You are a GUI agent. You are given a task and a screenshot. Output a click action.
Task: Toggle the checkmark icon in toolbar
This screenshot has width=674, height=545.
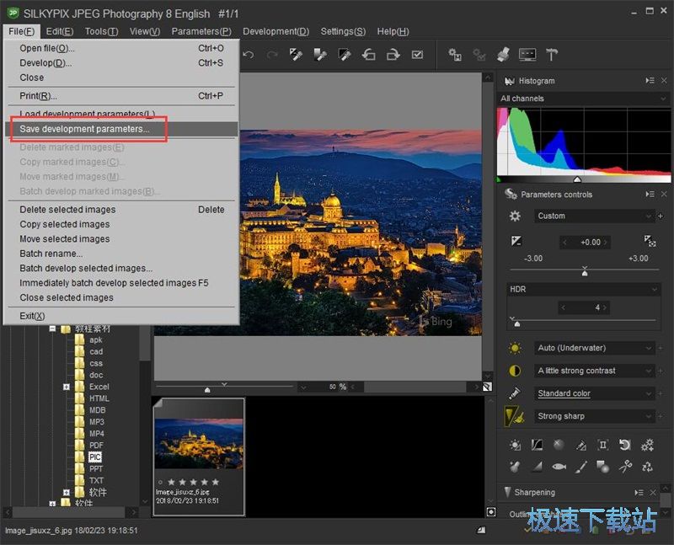pyautogui.click(x=417, y=55)
